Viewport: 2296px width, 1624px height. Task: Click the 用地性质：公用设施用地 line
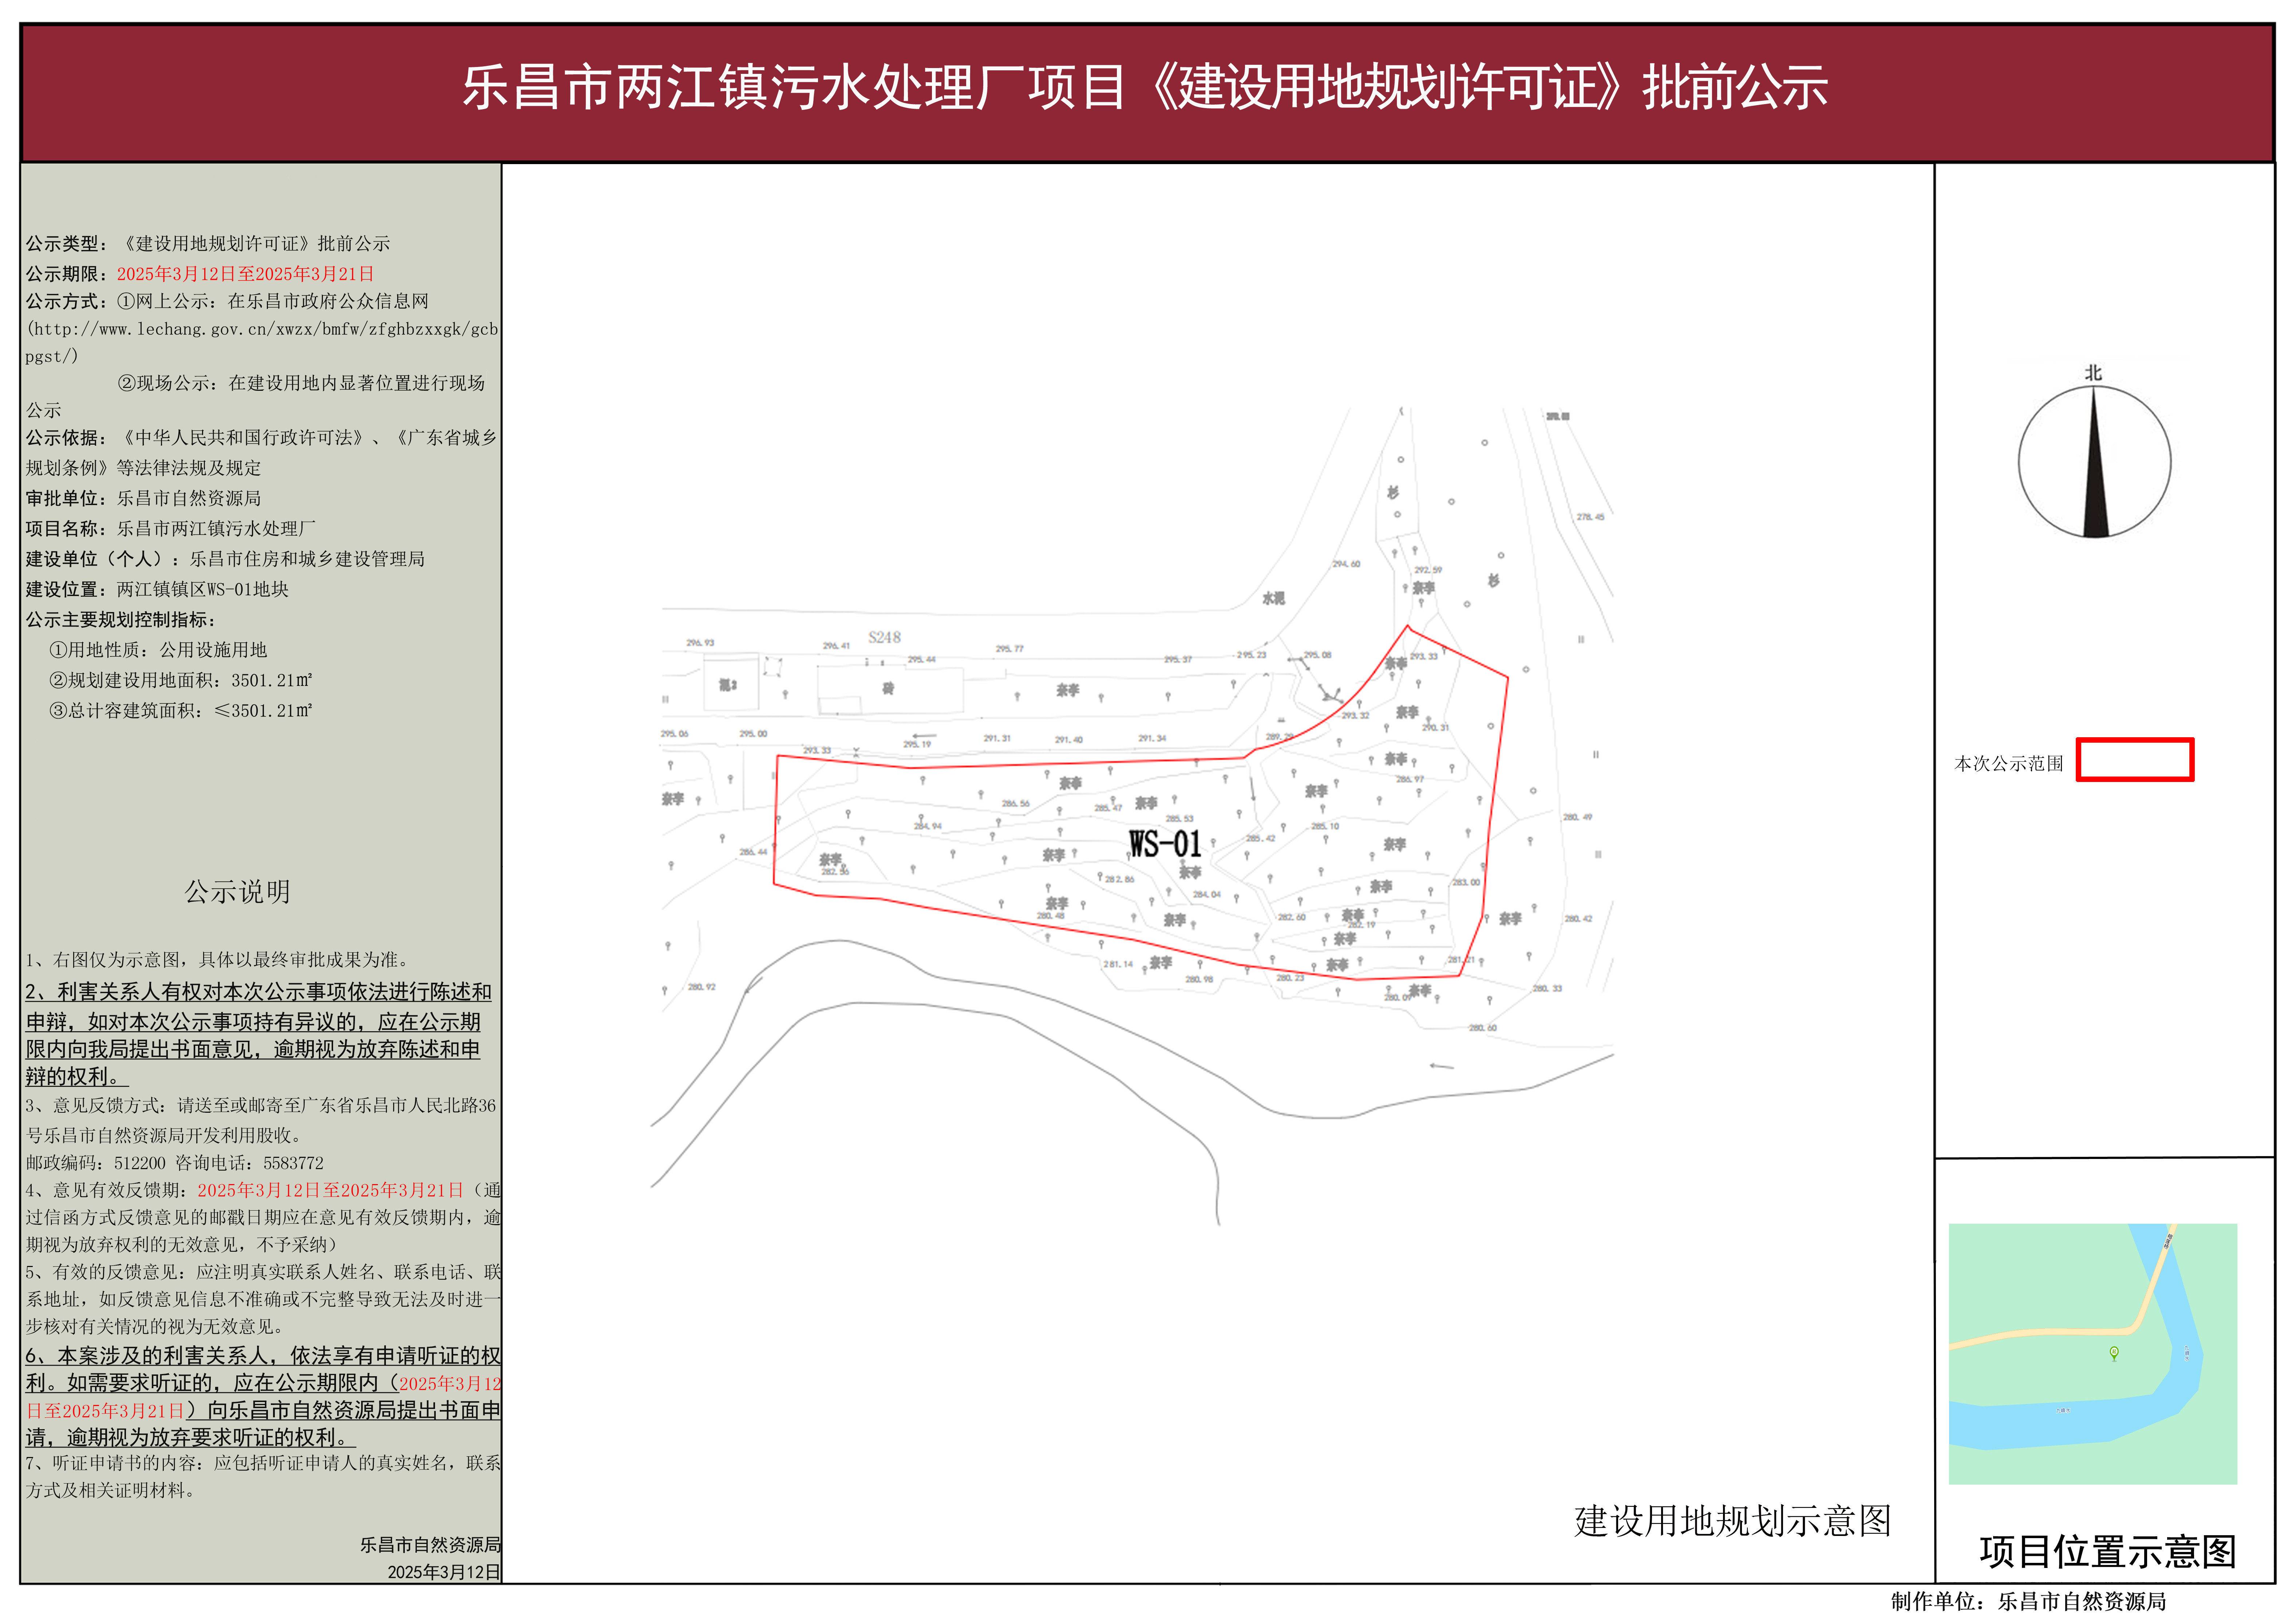158,650
